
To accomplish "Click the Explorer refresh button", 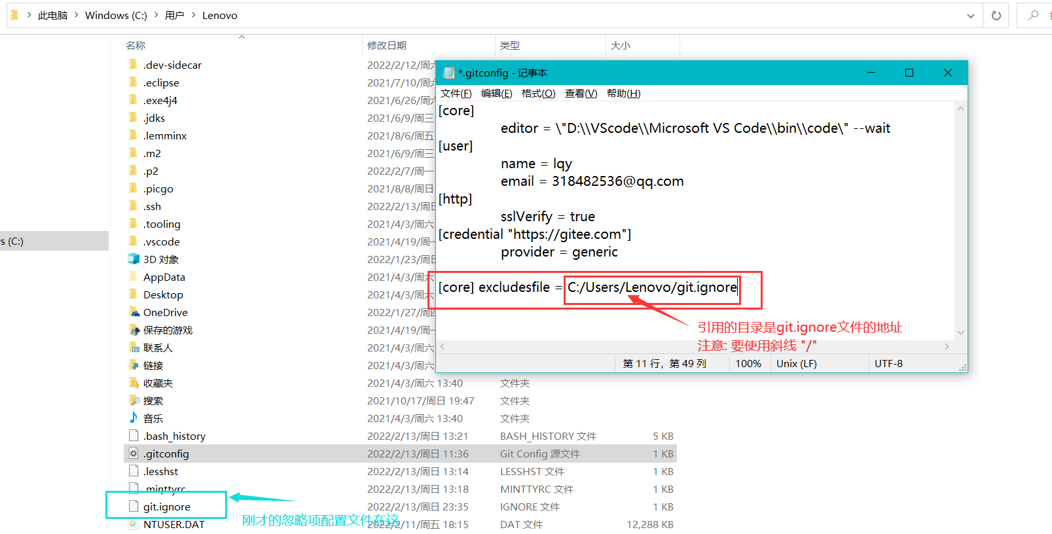I will [996, 16].
